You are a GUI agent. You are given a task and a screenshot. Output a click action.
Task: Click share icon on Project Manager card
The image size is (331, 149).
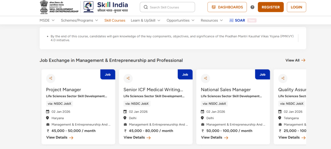point(51,78)
